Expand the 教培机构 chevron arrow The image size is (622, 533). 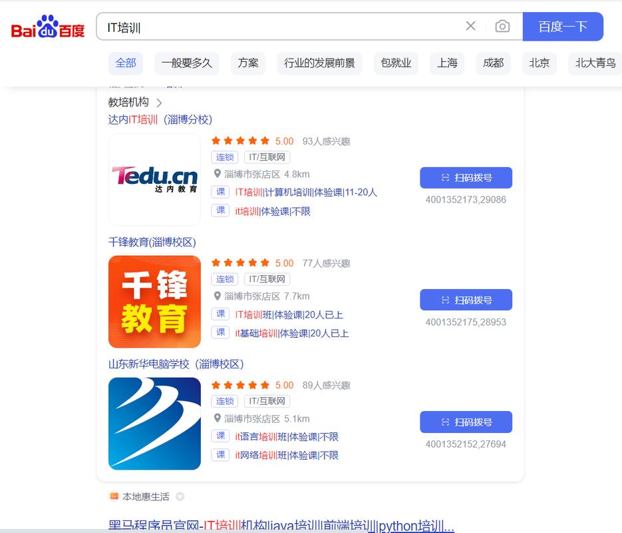pos(159,103)
